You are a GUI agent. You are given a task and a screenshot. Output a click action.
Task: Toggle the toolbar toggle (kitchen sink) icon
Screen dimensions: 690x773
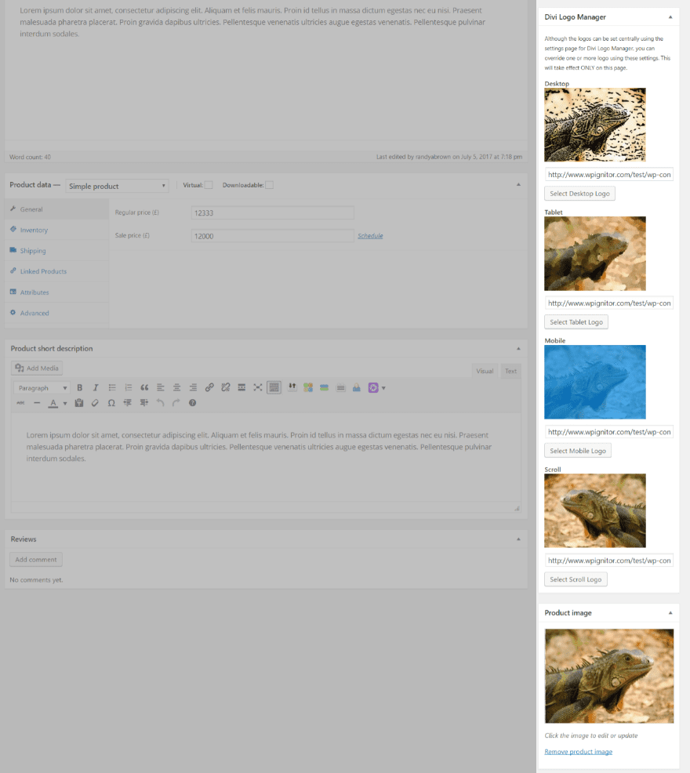[274, 387]
